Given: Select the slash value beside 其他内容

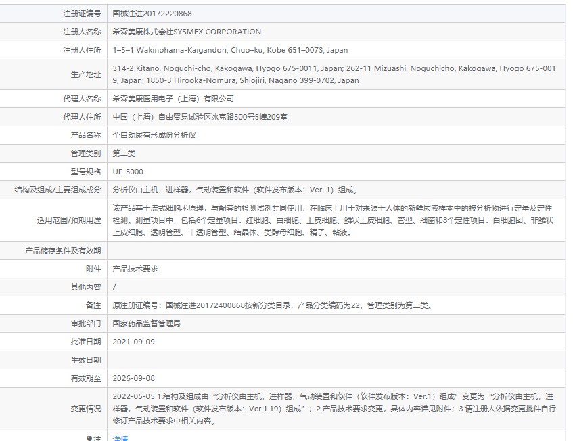Looking at the screenshot, I should pyautogui.click(x=114, y=288).
